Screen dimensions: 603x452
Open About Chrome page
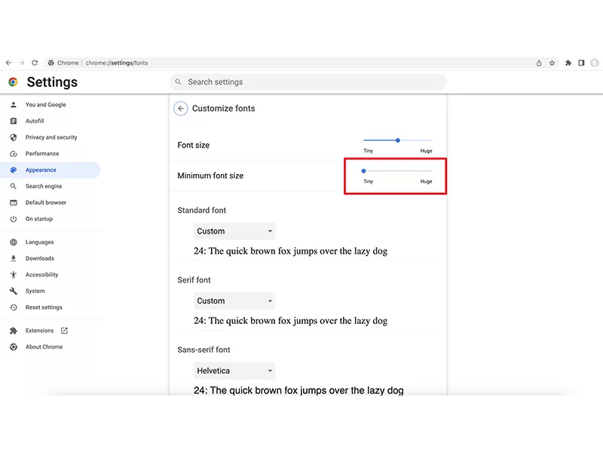coord(44,347)
